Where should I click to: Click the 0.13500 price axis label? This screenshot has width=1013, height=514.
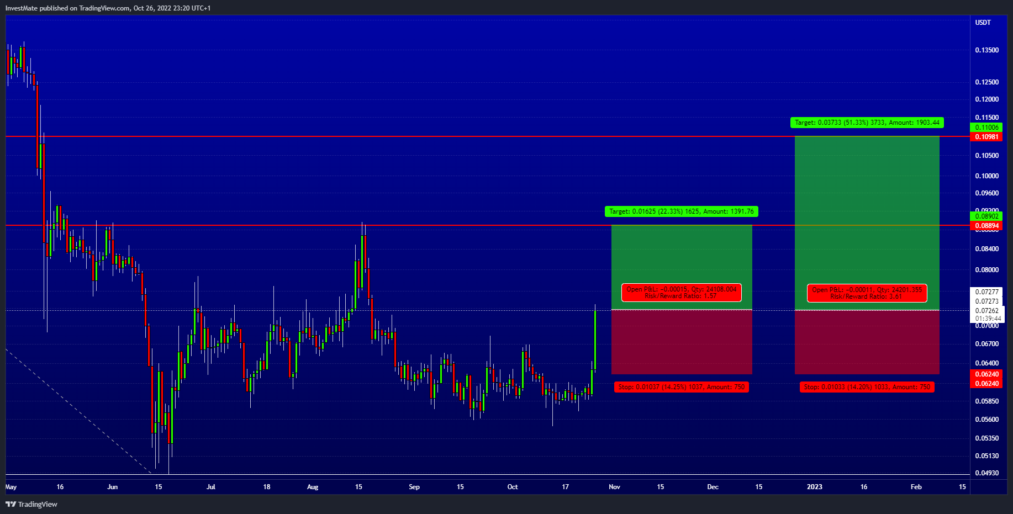coord(986,50)
